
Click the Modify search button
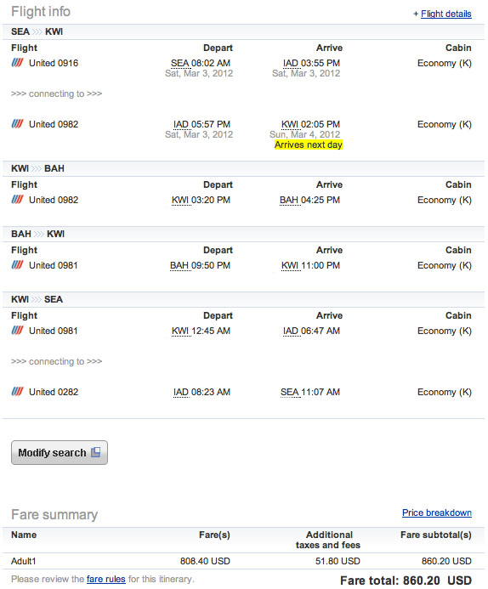60,452
